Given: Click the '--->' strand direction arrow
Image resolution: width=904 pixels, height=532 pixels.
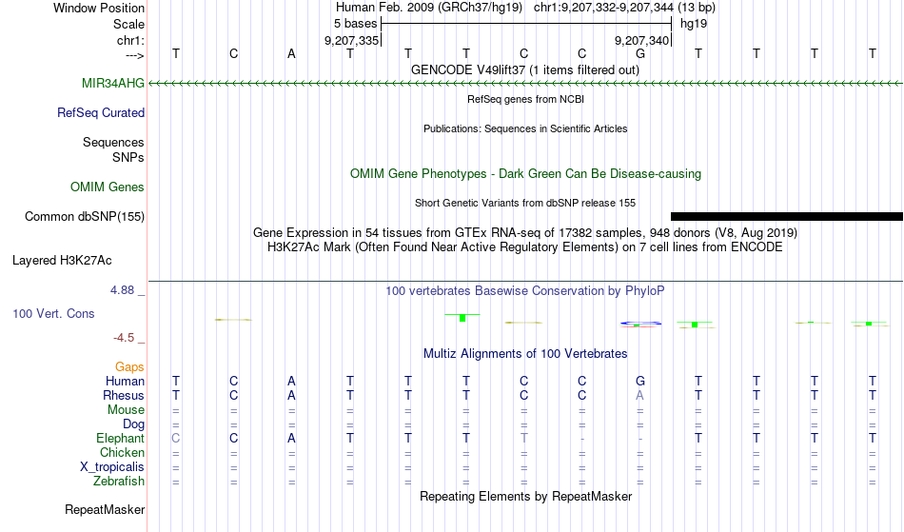Looking at the screenshot, I should [135, 55].
